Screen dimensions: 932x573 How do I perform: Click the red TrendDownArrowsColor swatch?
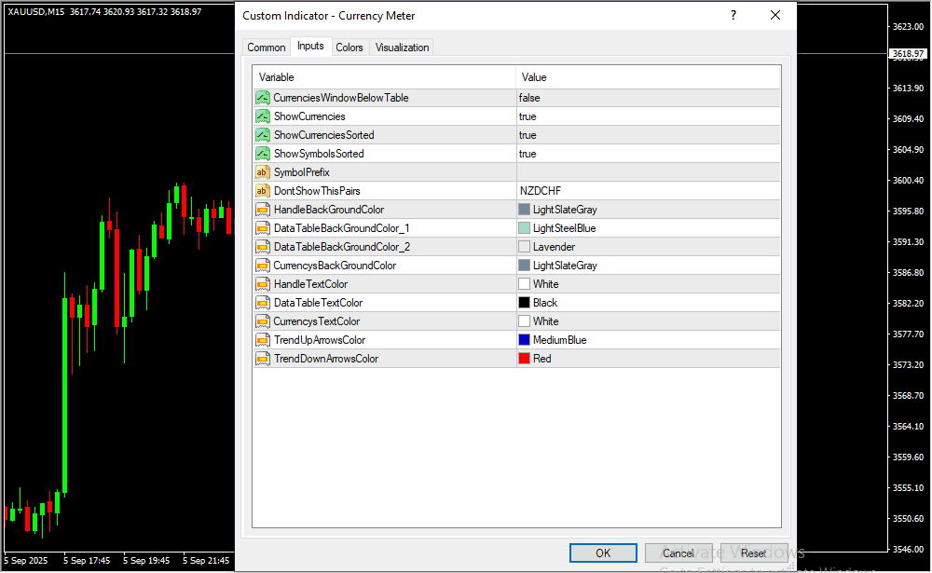524,359
